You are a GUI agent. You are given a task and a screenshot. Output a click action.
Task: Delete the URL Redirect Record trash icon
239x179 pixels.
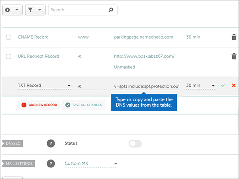pyautogui.click(x=234, y=56)
